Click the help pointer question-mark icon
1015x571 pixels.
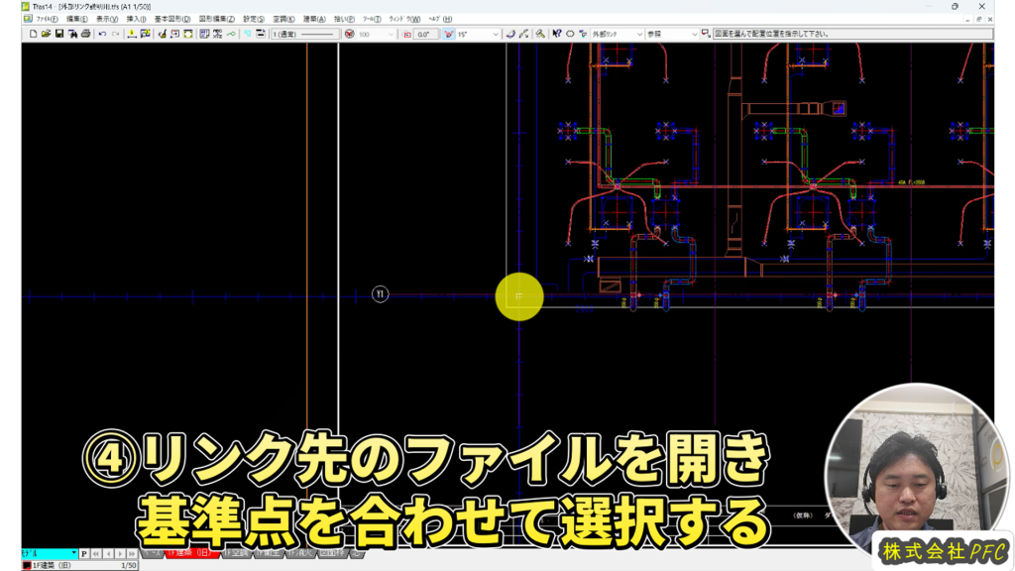pyautogui.click(x=556, y=34)
